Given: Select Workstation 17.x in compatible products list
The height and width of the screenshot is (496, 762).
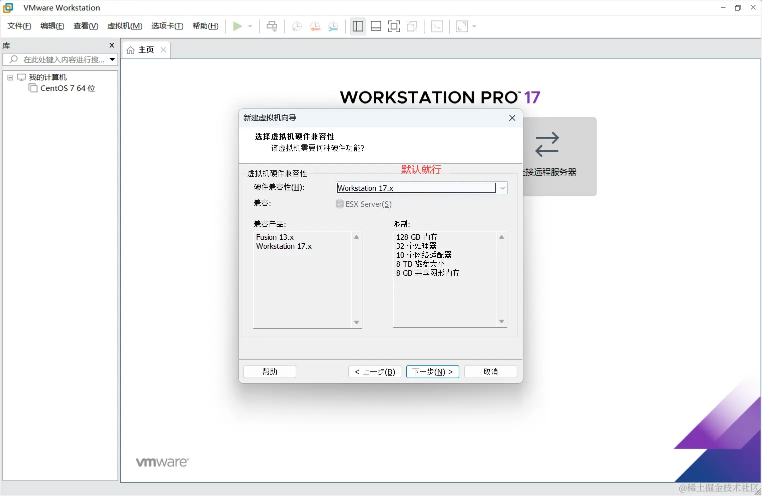Looking at the screenshot, I should point(284,246).
